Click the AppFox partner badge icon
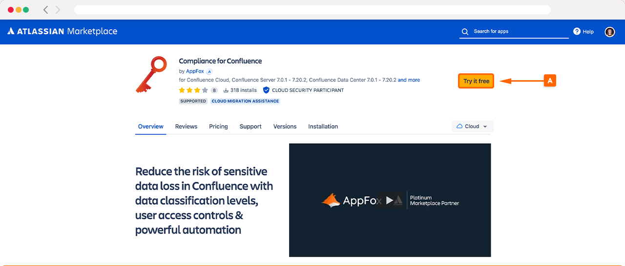The width and height of the screenshot is (625, 266). pyautogui.click(x=209, y=71)
